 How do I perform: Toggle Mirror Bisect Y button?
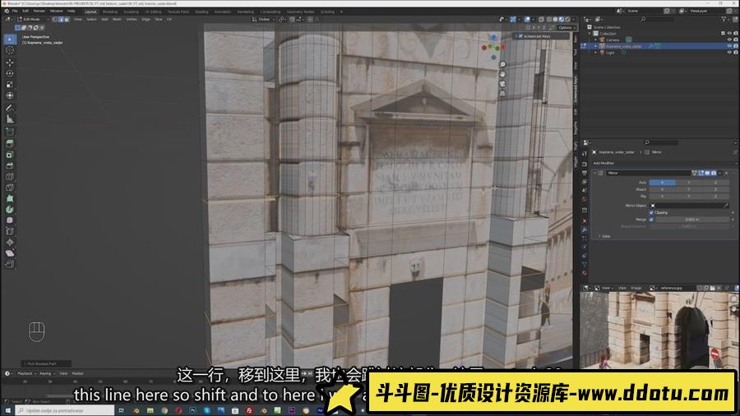coord(688,189)
